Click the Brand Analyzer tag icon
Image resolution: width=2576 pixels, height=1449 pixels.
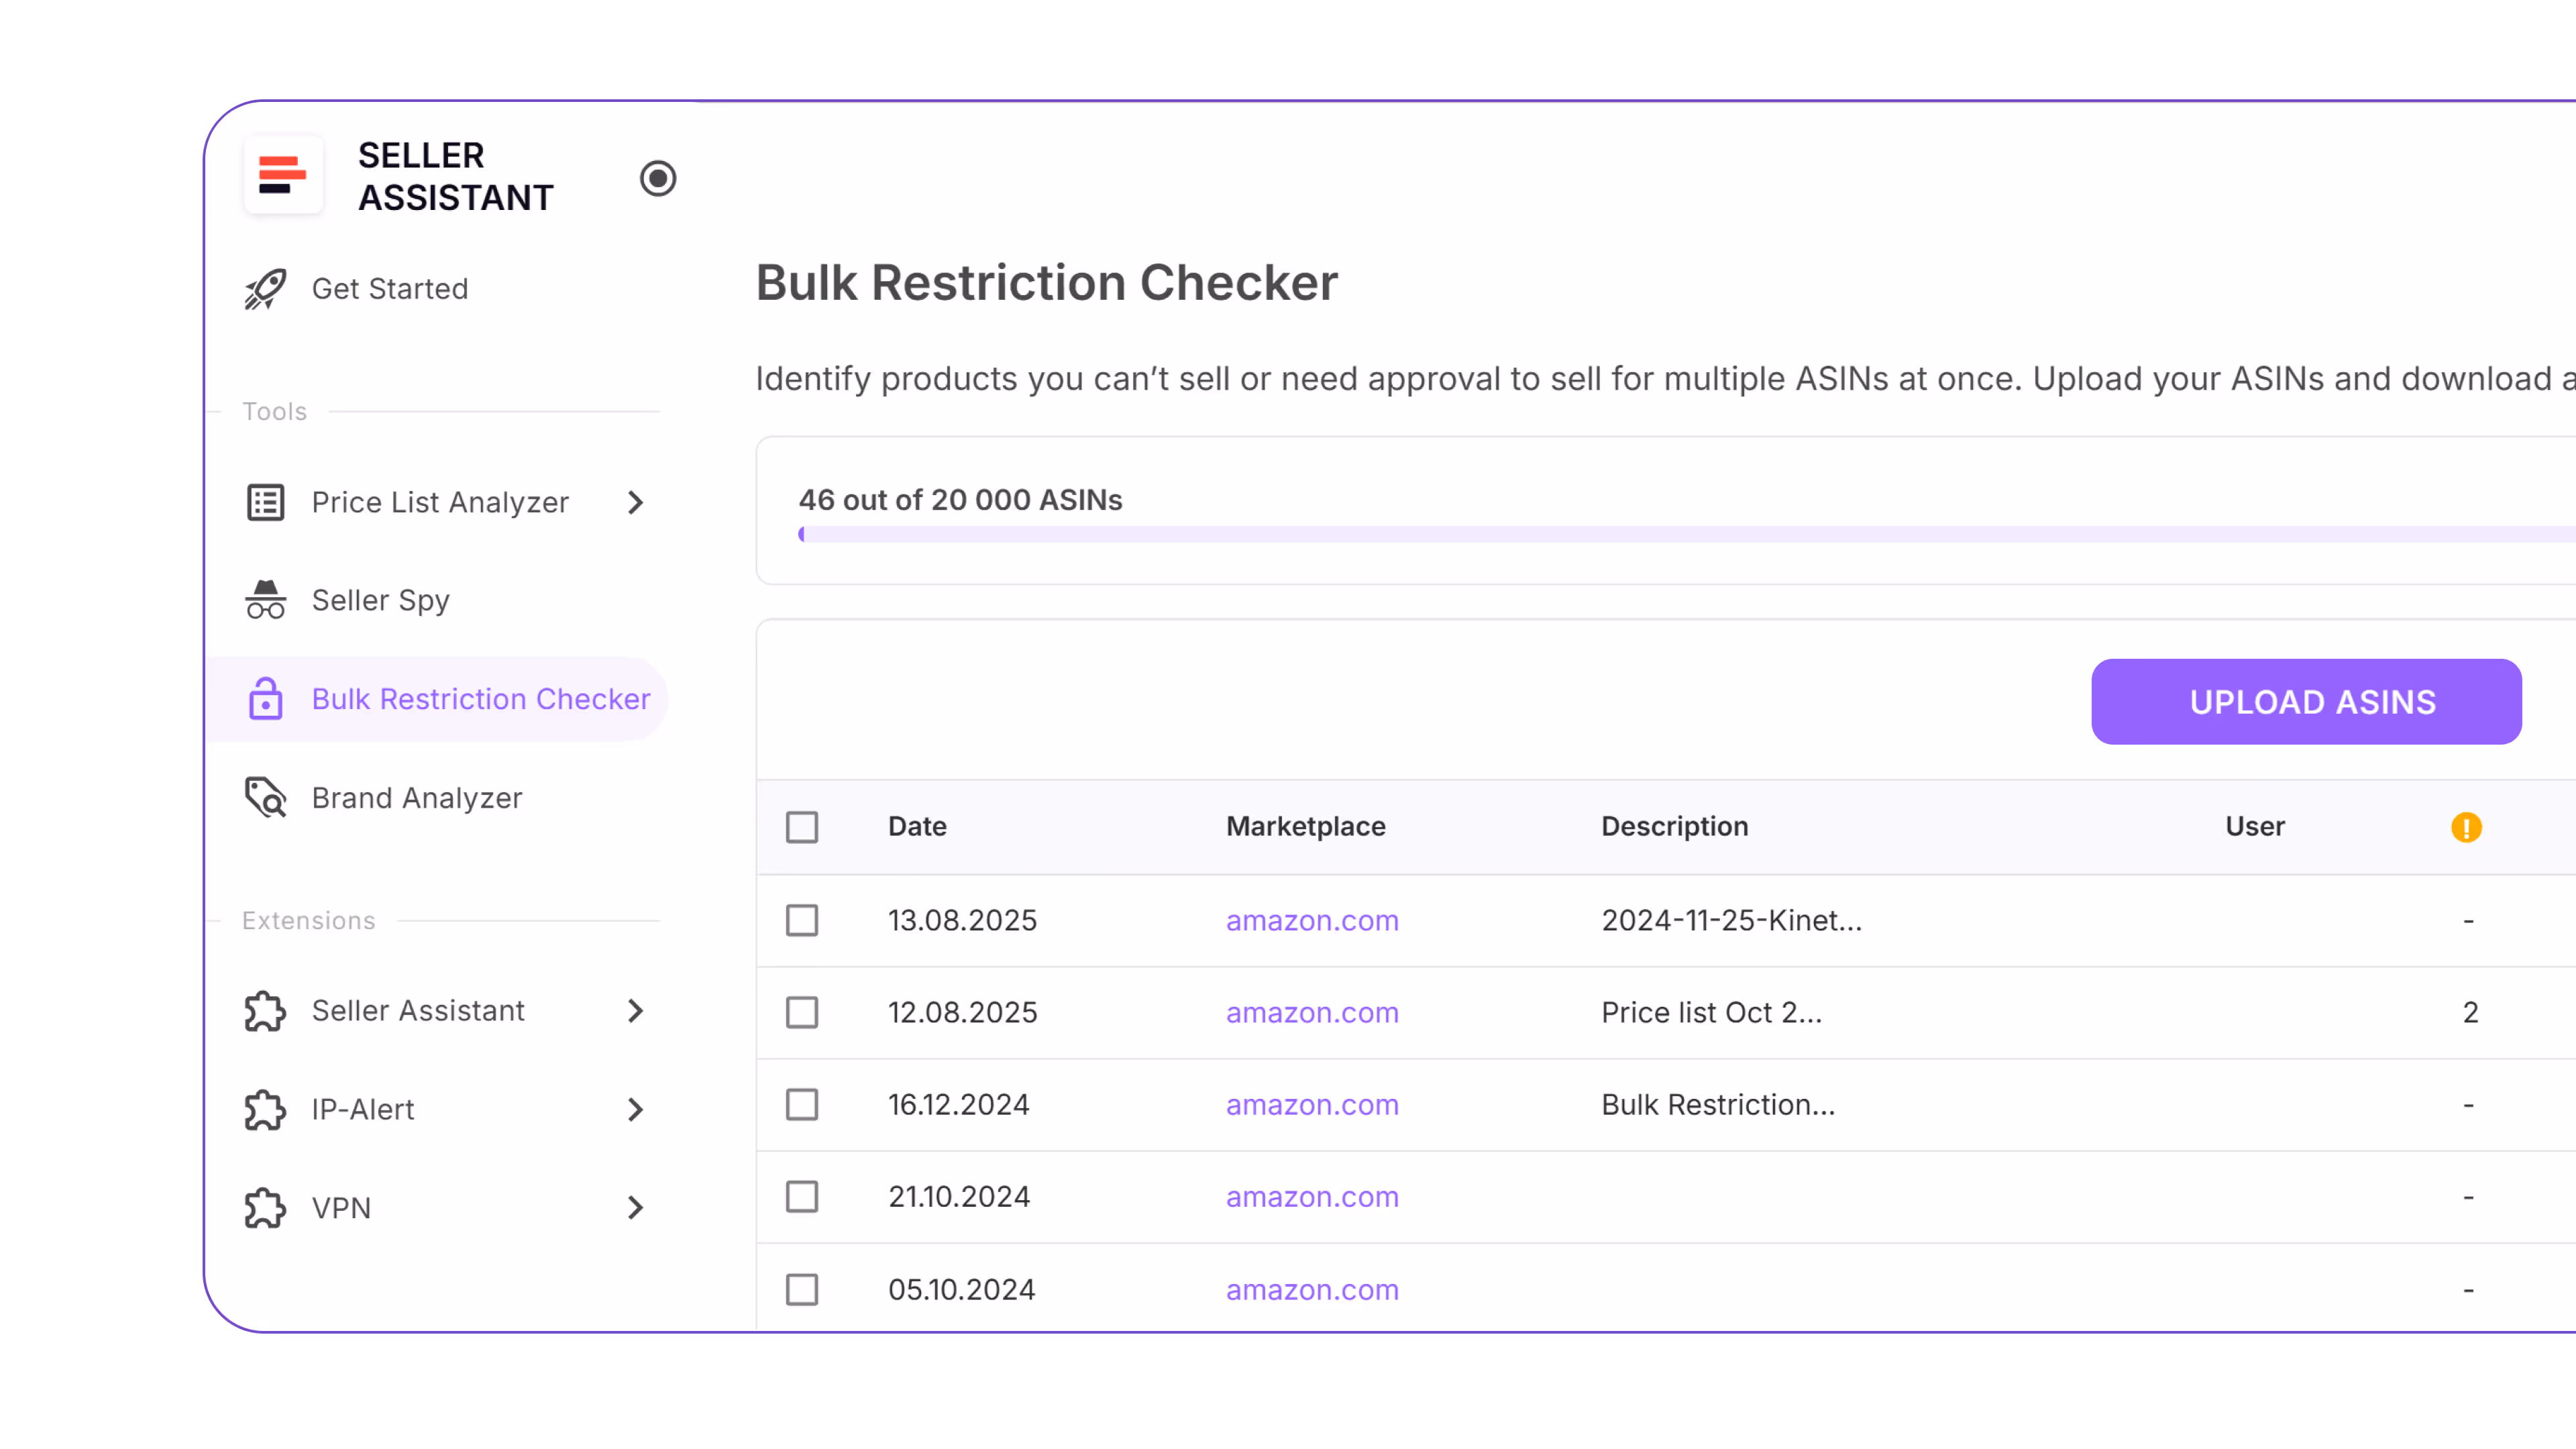pyautogui.click(x=265, y=798)
